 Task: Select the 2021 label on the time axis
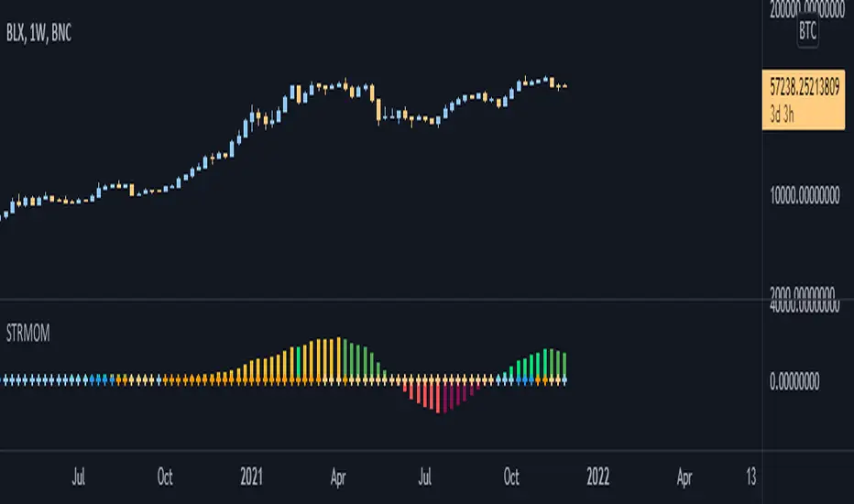tap(251, 477)
